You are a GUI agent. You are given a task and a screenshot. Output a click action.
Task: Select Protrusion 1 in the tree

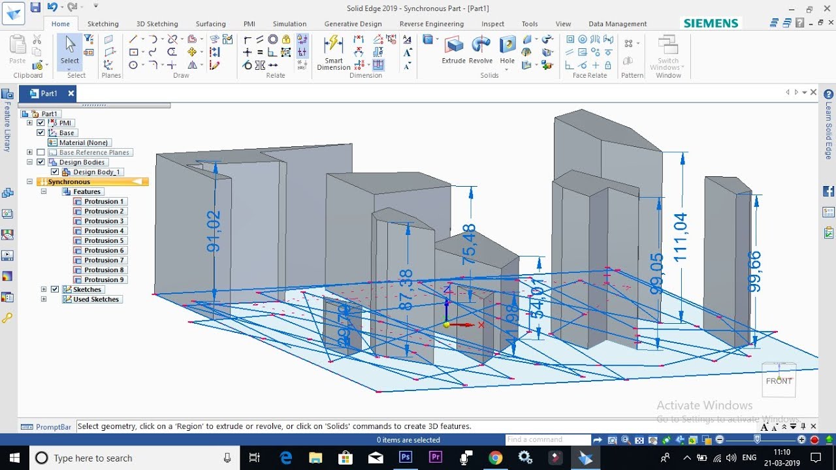tap(100, 201)
